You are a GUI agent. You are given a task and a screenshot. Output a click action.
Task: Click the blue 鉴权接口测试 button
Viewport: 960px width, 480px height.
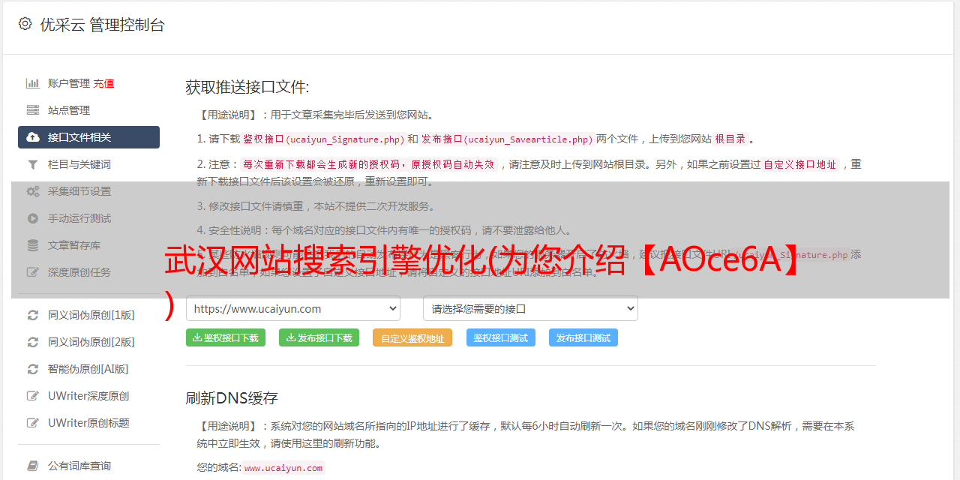coord(501,337)
